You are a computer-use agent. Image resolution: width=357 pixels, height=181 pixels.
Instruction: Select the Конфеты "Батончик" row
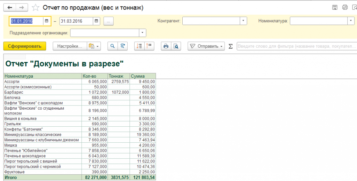click(x=23, y=129)
